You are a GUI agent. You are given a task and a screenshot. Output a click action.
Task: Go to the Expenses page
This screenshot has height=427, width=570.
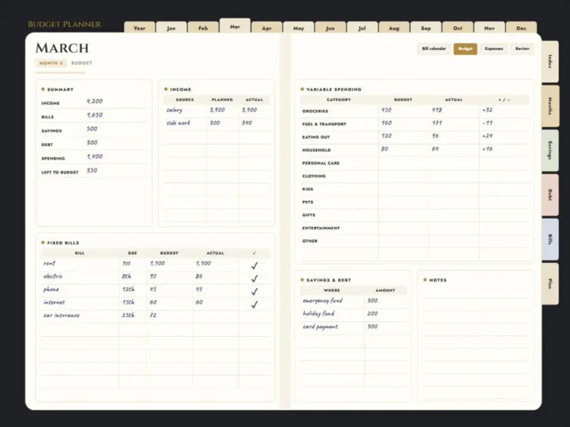tap(494, 49)
